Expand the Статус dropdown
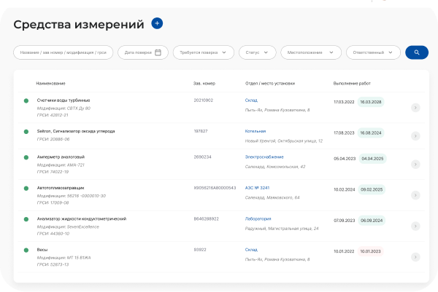The height and width of the screenshot is (292, 438). pyautogui.click(x=258, y=52)
